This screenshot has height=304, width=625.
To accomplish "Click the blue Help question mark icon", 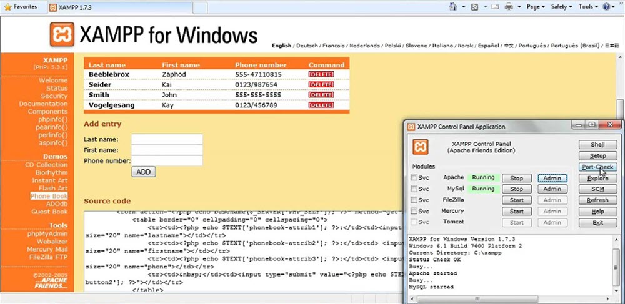I will click(606, 7).
